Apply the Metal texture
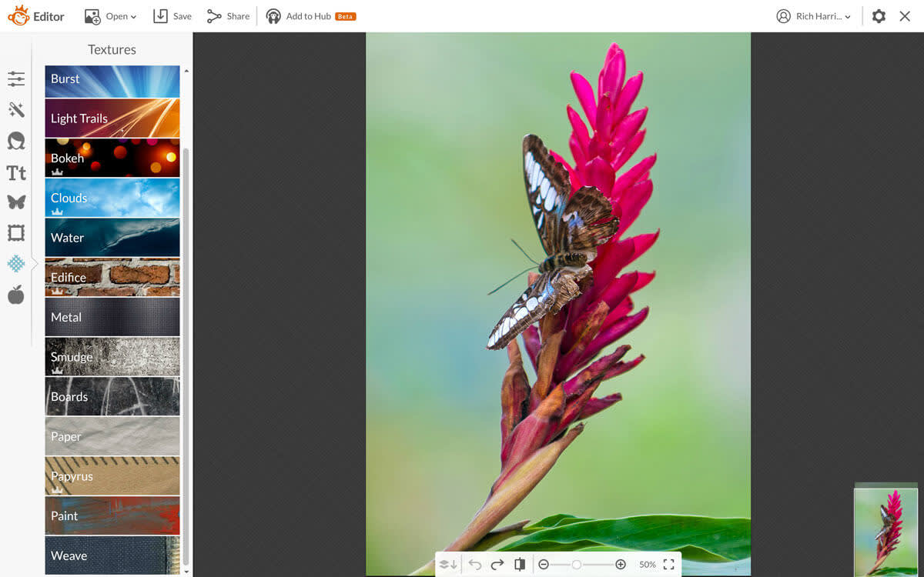 tap(112, 317)
